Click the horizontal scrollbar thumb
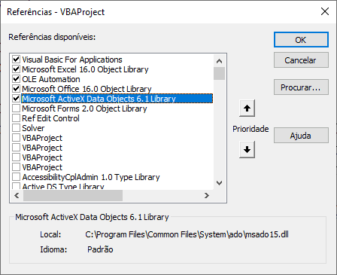The height and width of the screenshot is (275, 337). 73,195
